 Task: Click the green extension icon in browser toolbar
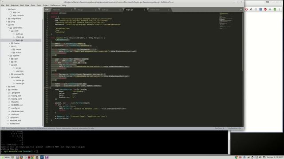coord(275,9)
